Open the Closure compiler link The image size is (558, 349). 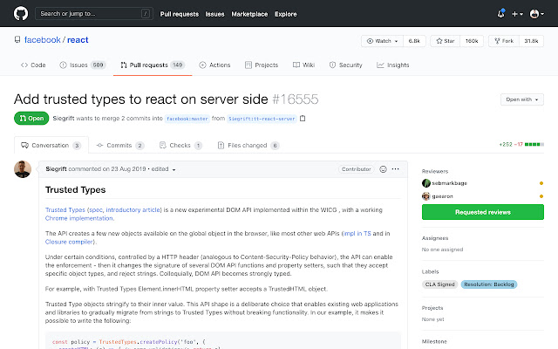click(x=69, y=242)
